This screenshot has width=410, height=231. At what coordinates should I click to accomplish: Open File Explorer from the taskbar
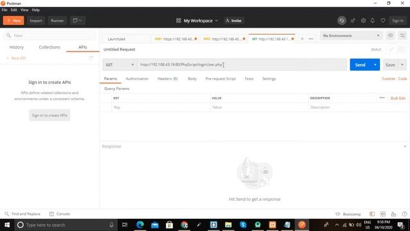pos(228,225)
